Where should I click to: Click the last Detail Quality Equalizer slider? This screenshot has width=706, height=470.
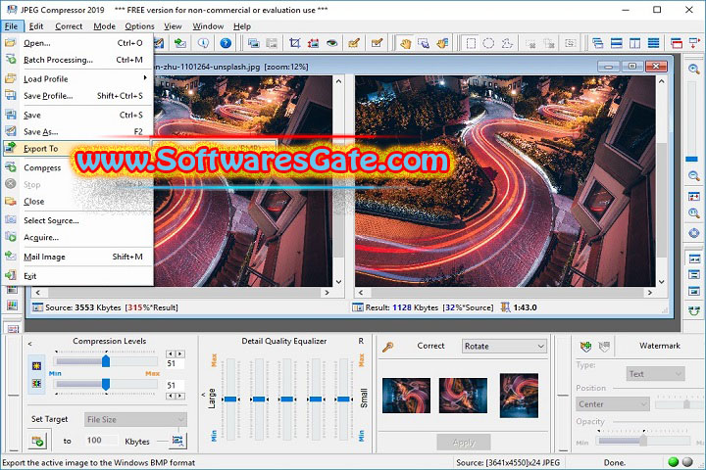343,399
